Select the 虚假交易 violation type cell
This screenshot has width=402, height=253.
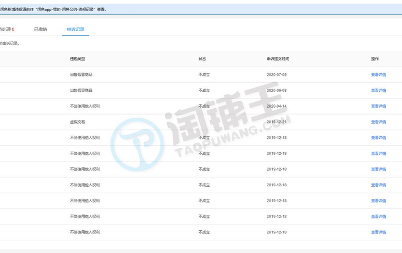[x=77, y=122]
